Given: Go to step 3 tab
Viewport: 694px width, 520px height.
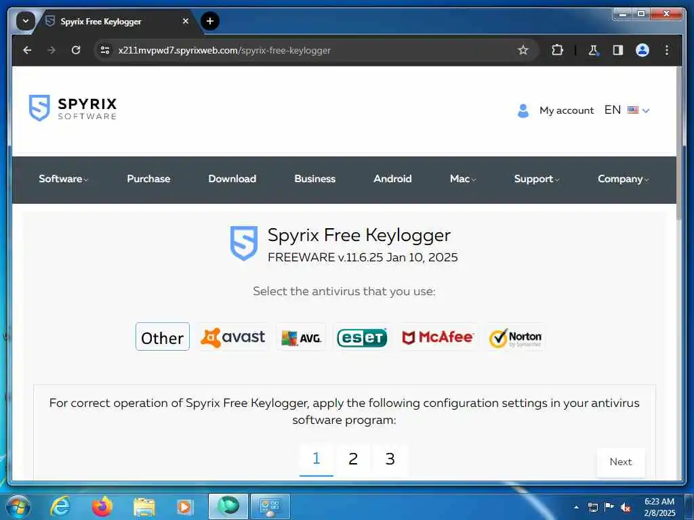Looking at the screenshot, I should [x=390, y=459].
